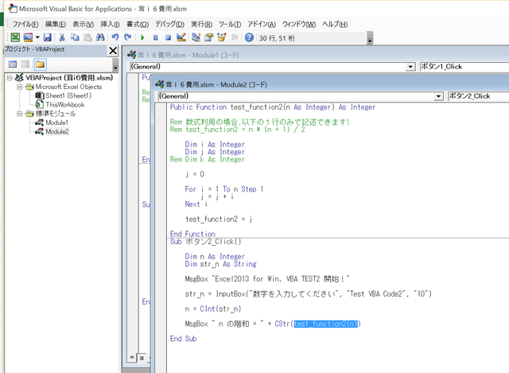Click the Reset stop icon
Screen dimensions: 509x373
point(168,37)
